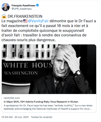The width and height of the screenshot is (101, 122).
Task: Click the 24 oct. 2021 date
Action: (22, 117)
